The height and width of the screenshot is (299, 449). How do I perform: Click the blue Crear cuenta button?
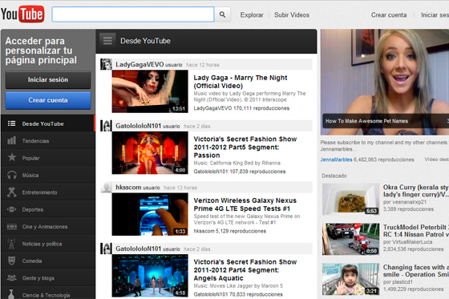48,100
